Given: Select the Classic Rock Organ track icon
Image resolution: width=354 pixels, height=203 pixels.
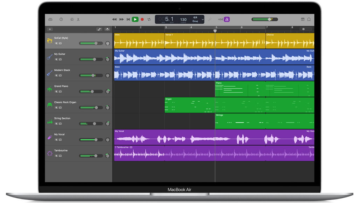Looking at the screenshot, I should [x=50, y=105].
